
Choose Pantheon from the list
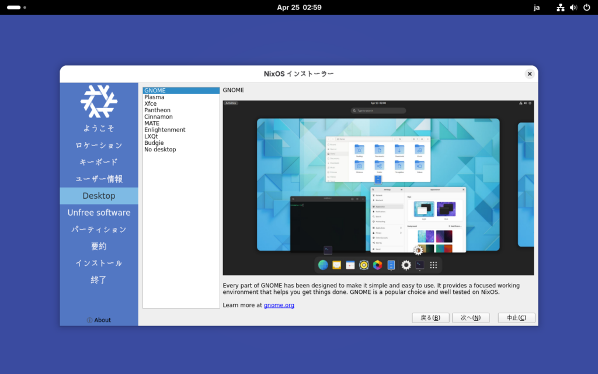click(x=158, y=110)
